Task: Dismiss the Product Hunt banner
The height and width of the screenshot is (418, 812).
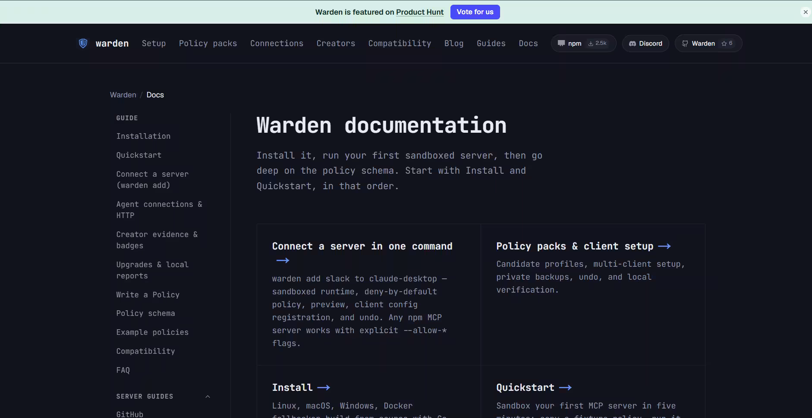Action: (806, 12)
